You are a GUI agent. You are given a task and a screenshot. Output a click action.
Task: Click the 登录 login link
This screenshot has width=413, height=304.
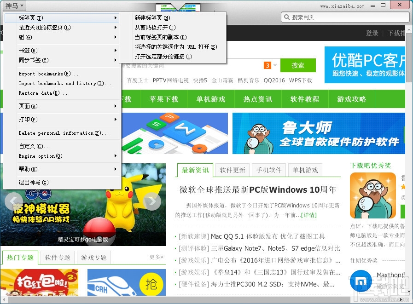tap(373, 33)
